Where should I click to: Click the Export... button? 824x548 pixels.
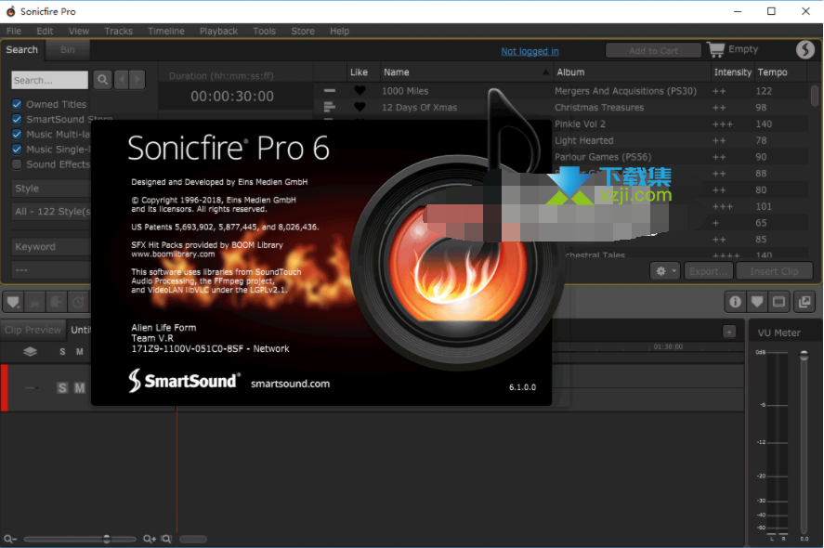pyautogui.click(x=709, y=271)
